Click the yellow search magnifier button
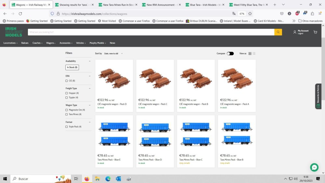 click(x=278, y=32)
